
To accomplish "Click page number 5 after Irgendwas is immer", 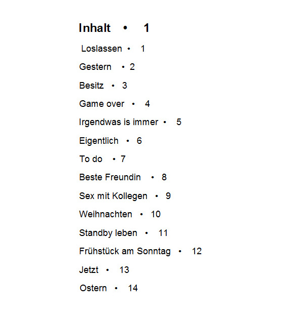I will pos(179,122).
